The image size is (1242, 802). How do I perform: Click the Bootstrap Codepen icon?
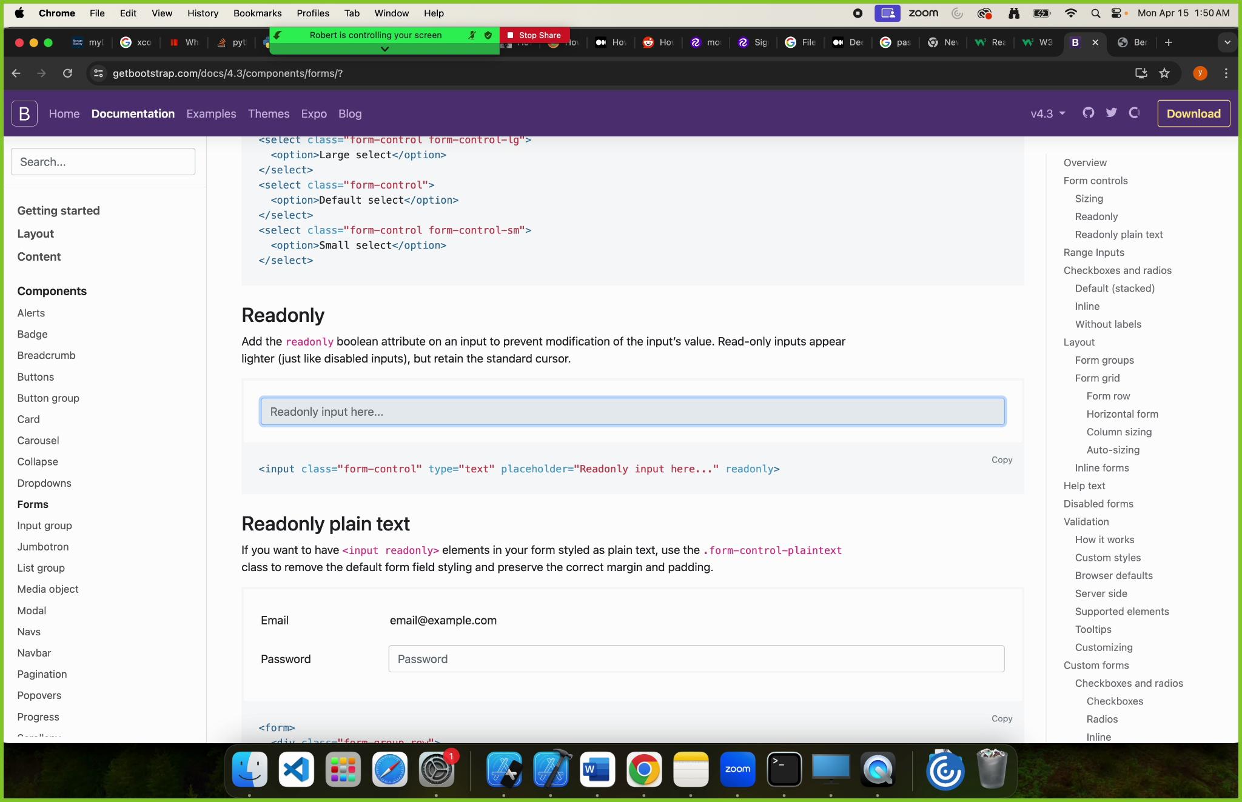coord(1134,113)
